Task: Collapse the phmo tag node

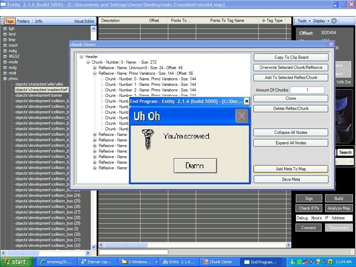Action: 5,79
